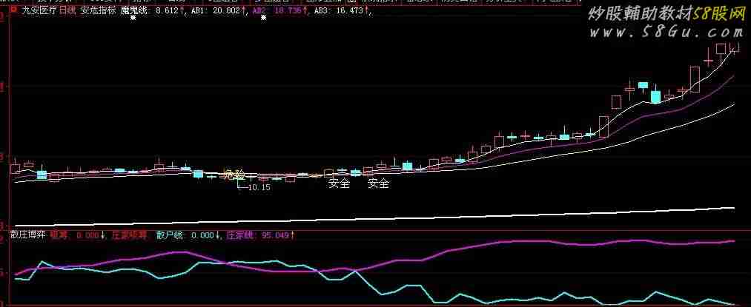The image size is (751, 307).
Task: Select the stock name 九安医疗
Action: tap(40, 11)
